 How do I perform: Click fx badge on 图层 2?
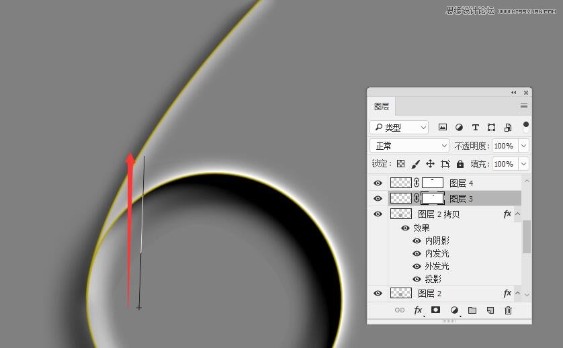point(507,294)
